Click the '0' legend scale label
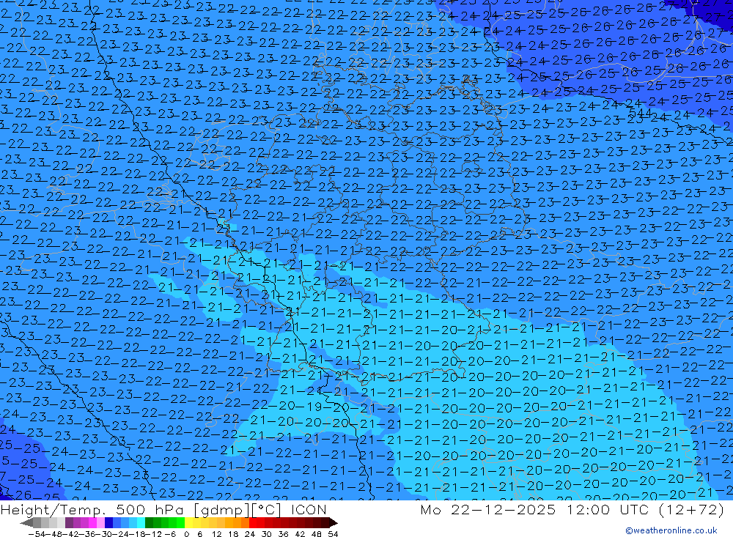The width and height of the screenshot is (733, 537). (x=186, y=534)
